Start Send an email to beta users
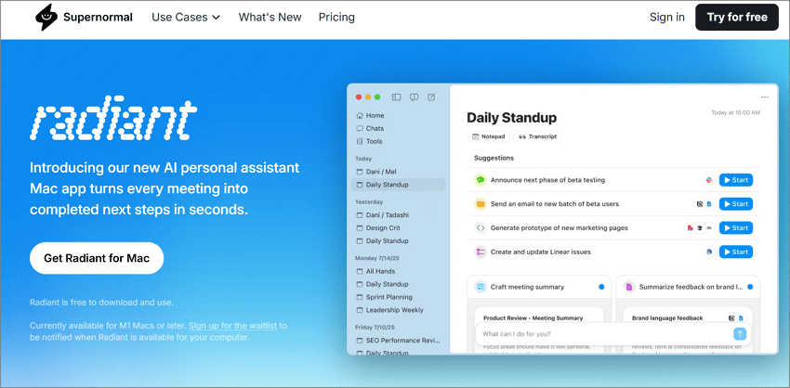The height and width of the screenshot is (388, 790). click(735, 204)
